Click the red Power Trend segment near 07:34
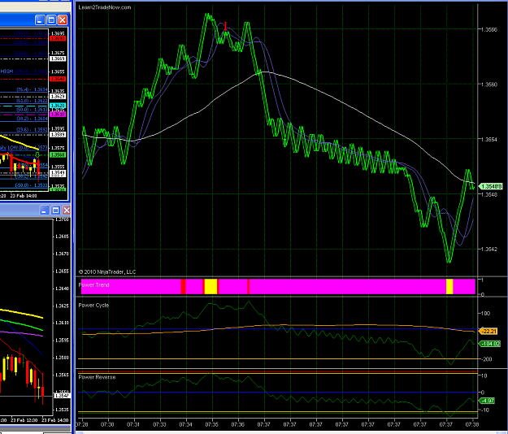This screenshot has height=434, width=508. pyautogui.click(x=183, y=286)
